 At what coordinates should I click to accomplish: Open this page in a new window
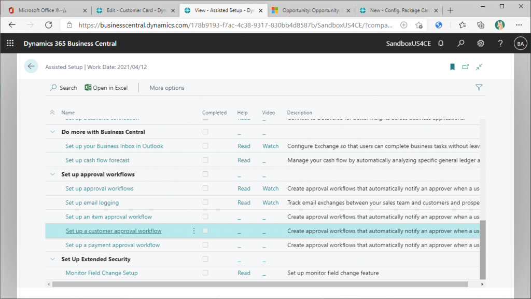pos(465,67)
